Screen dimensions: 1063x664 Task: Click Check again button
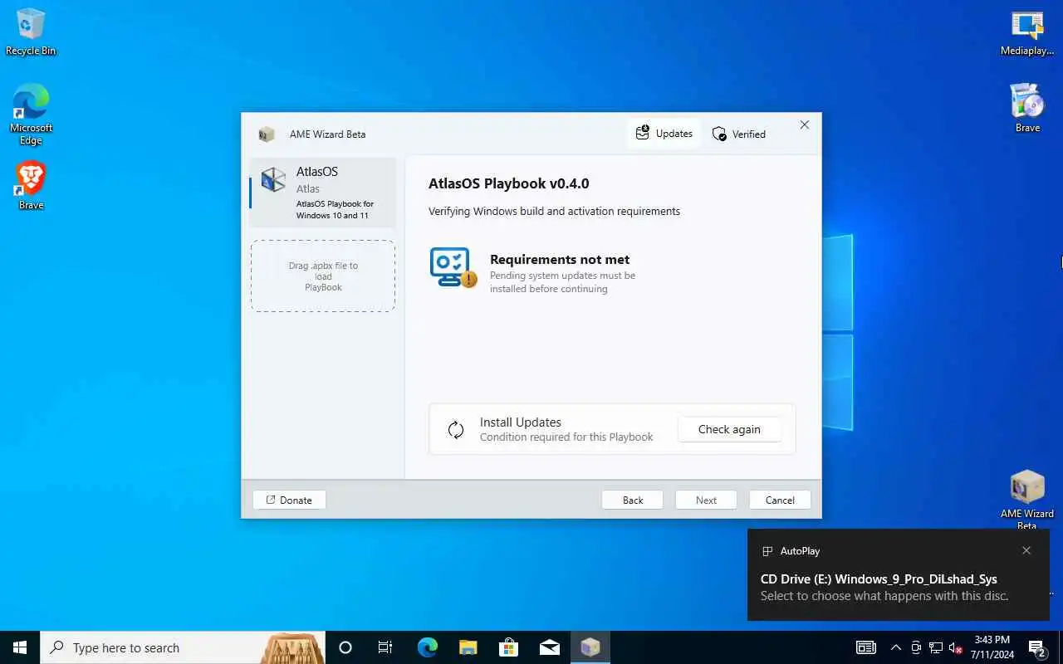(x=729, y=429)
